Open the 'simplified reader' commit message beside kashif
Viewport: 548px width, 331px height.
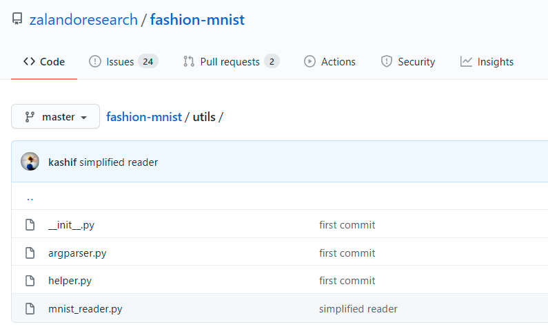point(119,162)
